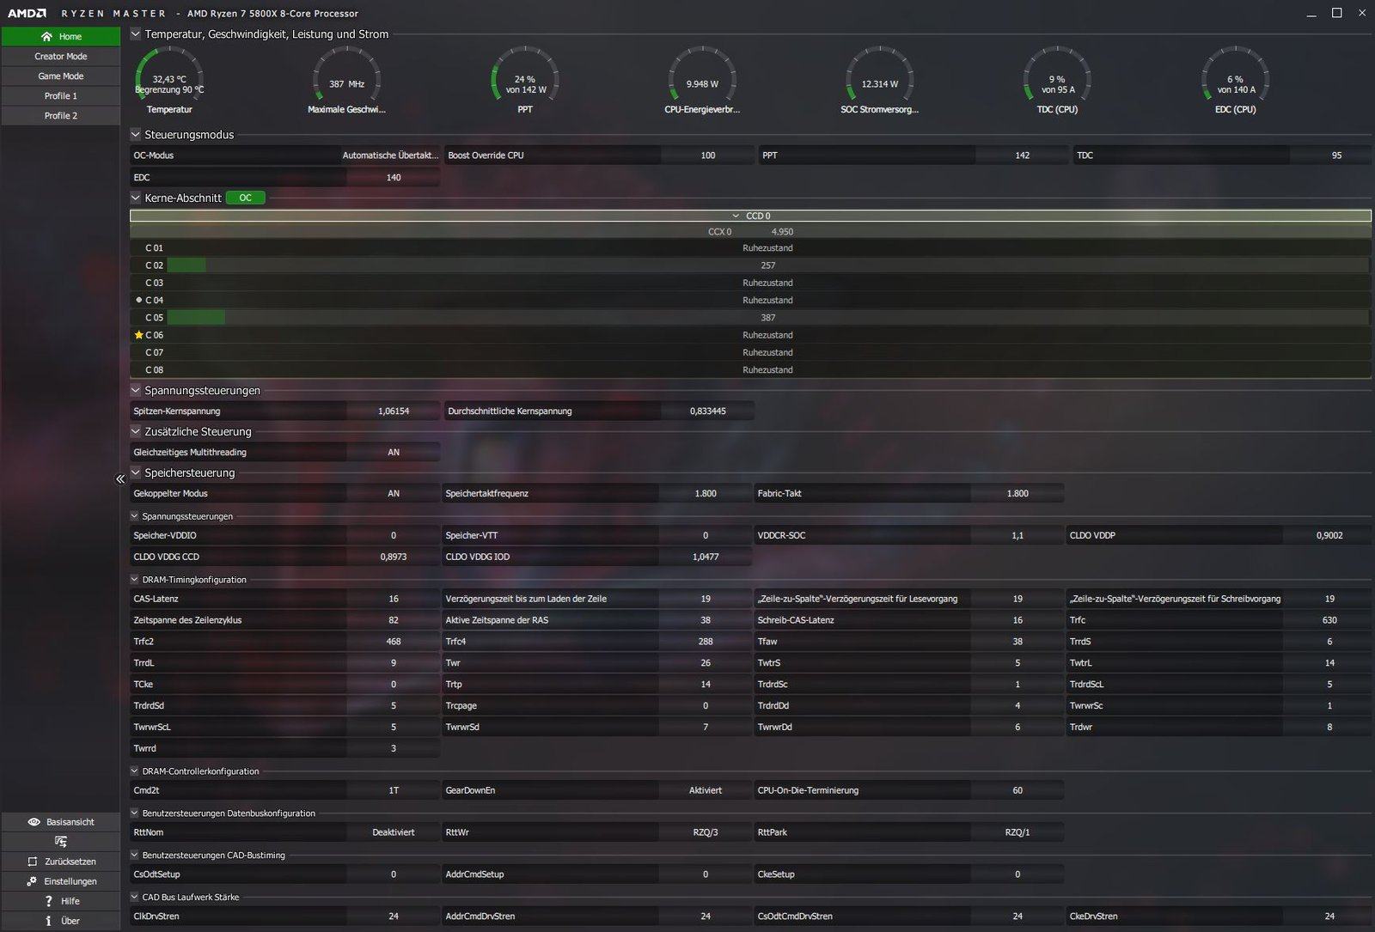1375x932 pixels.
Task: Click the green OC badge
Action: pyautogui.click(x=246, y=198)
